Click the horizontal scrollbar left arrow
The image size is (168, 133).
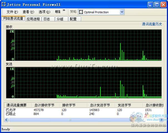tap(7, 120)
